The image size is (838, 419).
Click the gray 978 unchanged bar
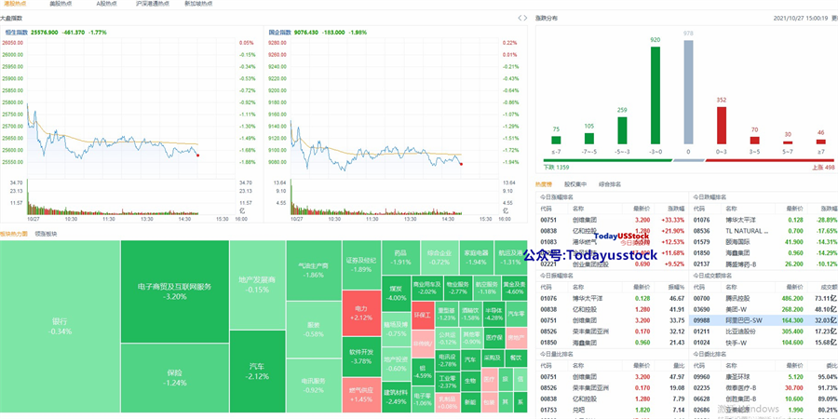coord(688,92)
